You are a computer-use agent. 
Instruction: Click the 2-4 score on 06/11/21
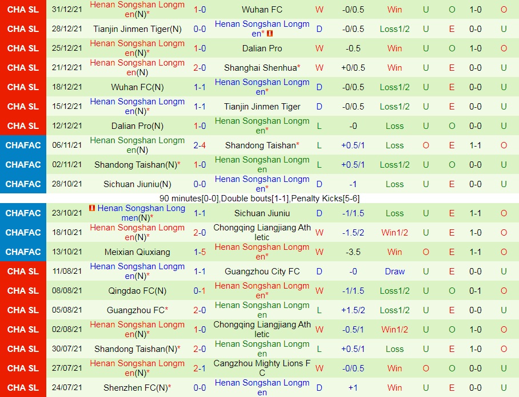[x=199, y=145]
